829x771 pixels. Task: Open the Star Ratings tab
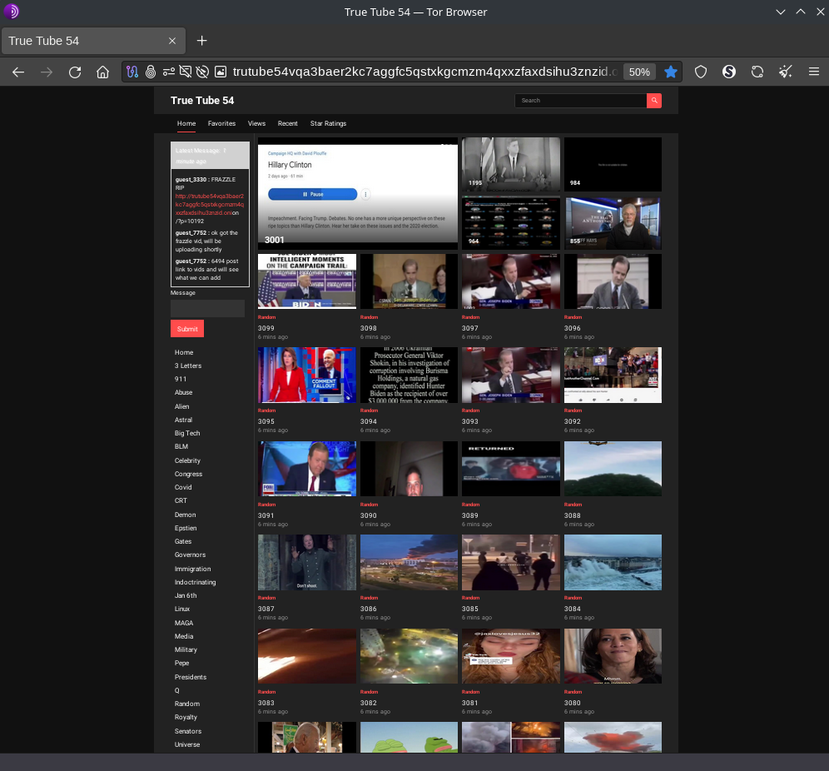(328, 124)
